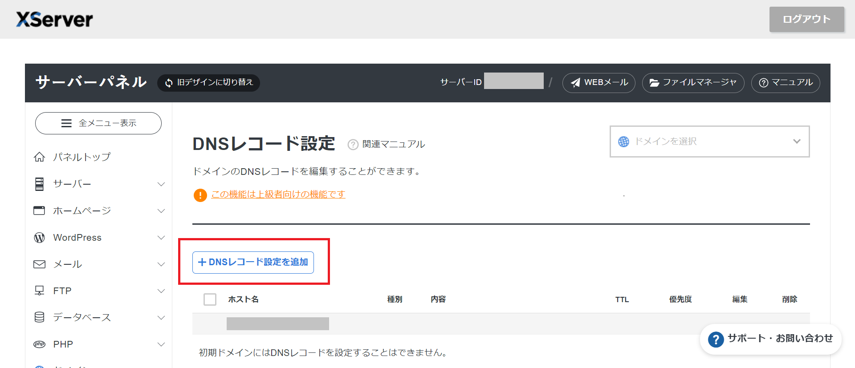Click the paper plane icon on WEBメール
Viewport: 855px width, 368px height.
point(575,83)
